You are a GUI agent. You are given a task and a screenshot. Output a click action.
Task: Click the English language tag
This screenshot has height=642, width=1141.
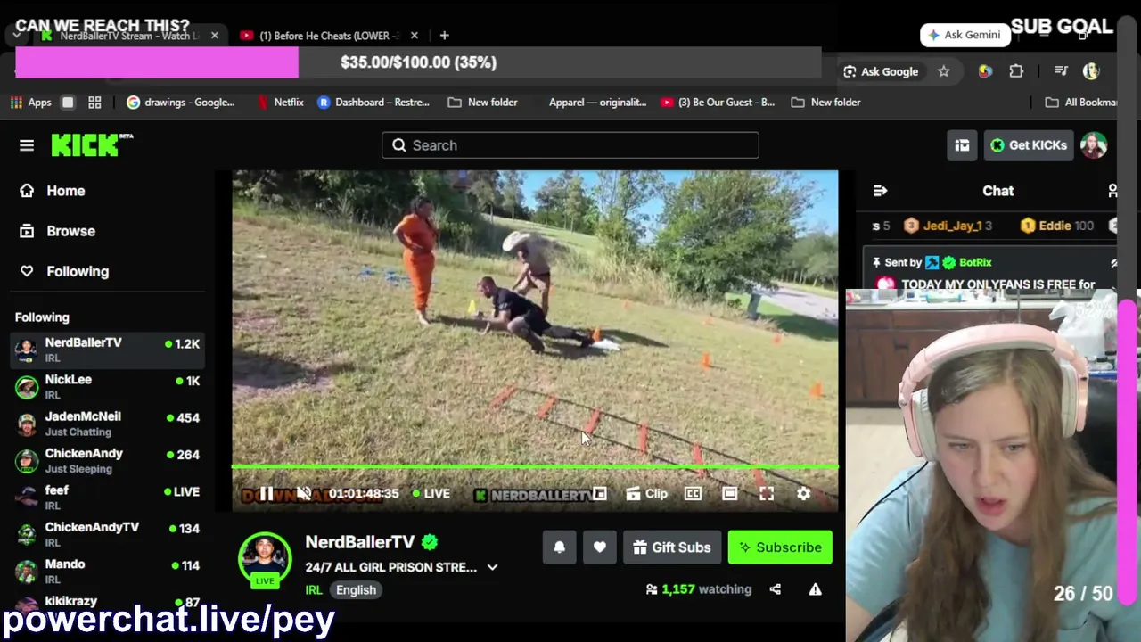click(x=356, y=589)
